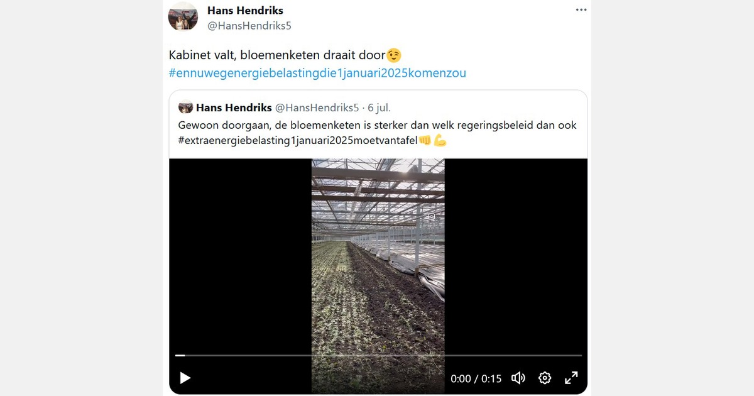Open the quoted tweet author name Hans Hendriks

pos(234,107)
